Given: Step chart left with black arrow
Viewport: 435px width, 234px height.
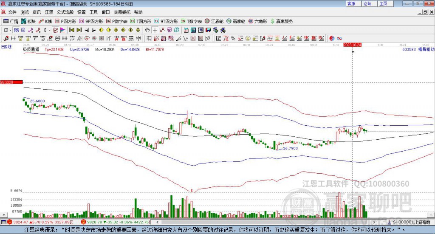Looking at the screenshot, I should [x=87, y=30].
